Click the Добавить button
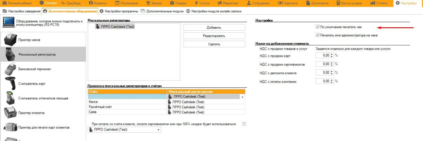 (x=214, y=28)
